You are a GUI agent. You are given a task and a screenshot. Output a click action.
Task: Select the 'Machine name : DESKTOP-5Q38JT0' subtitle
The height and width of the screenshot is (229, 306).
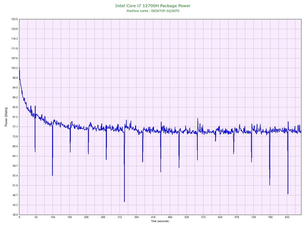(x=153, y=11)
